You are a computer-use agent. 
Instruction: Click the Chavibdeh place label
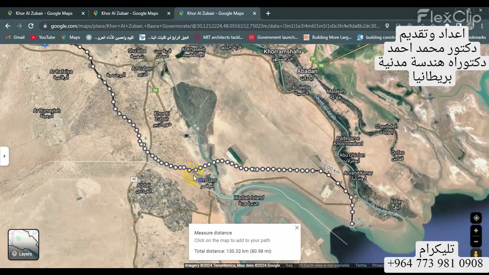pos(386,129)
